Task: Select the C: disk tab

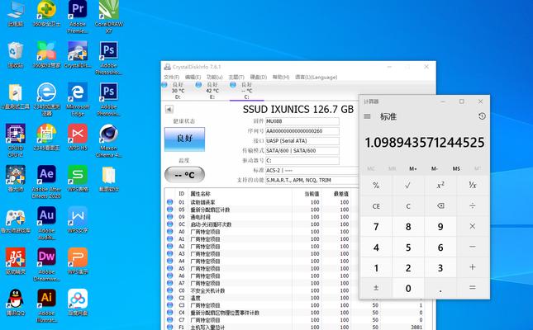Action: (247, 91)
